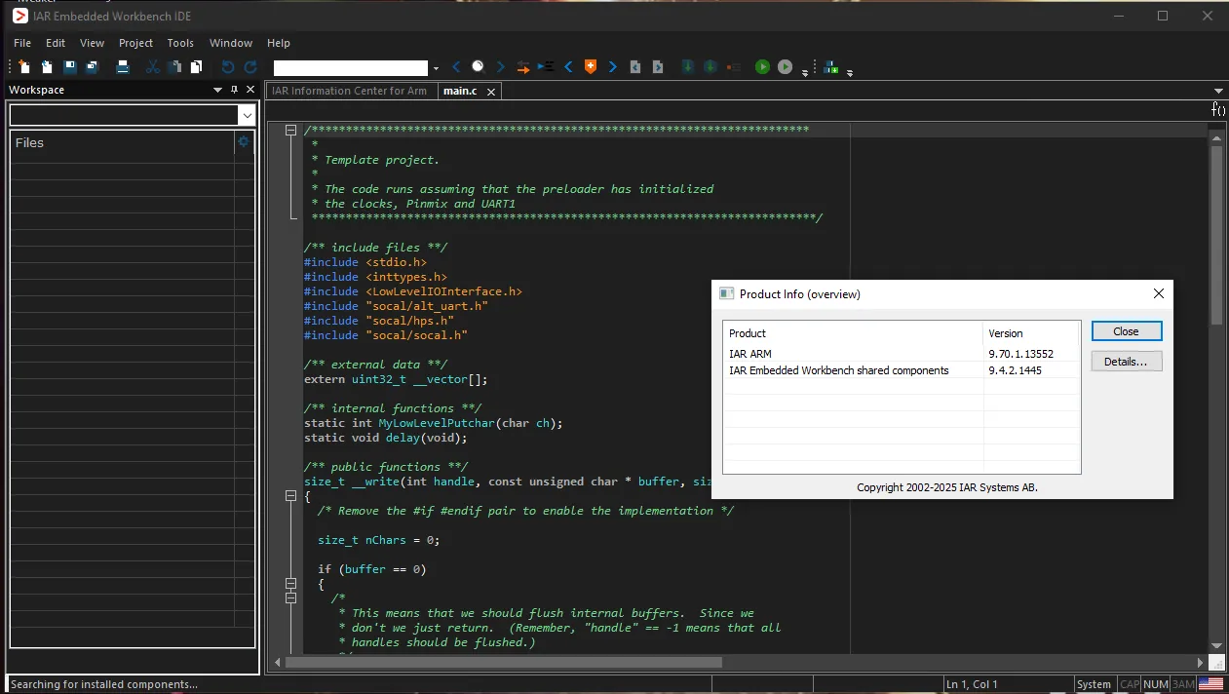
Task: Collapse the header comment block fold
Action: [x=290, y=131]
